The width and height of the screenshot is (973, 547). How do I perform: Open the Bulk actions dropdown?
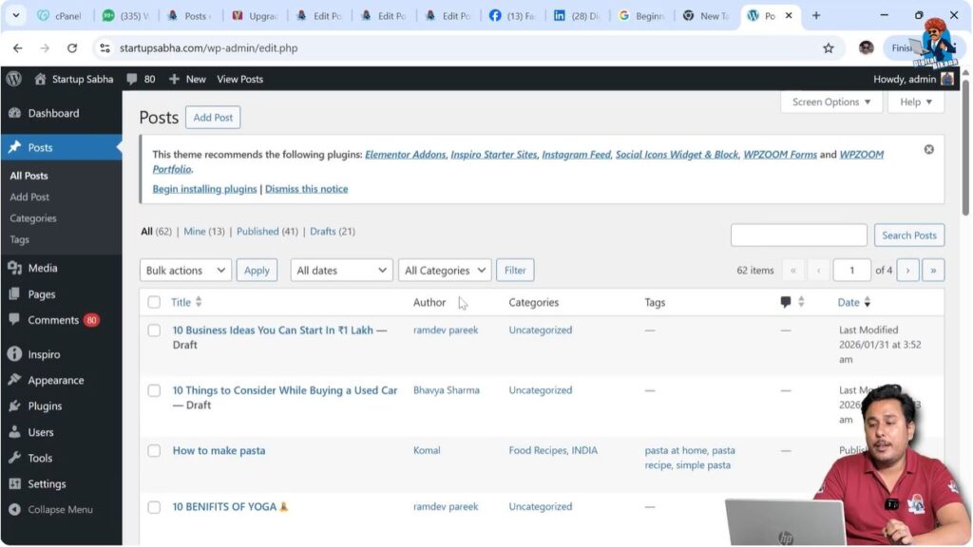pyautogui.click(x=184, y=270)
